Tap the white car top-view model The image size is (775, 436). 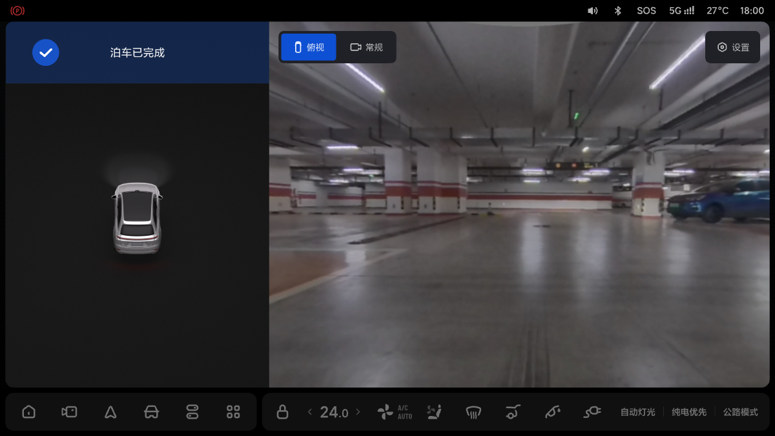coord(136,218)
